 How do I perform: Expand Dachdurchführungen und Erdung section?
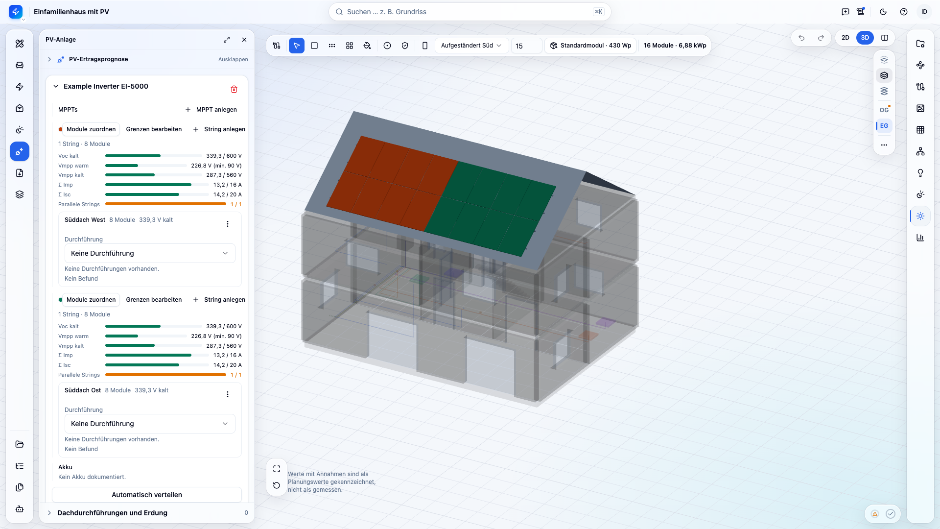tap(49, 513)
